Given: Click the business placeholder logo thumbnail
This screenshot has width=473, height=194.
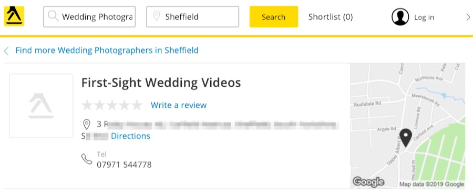Looking at the screenshot, I should pyautogui.click(x=42, y=106).
